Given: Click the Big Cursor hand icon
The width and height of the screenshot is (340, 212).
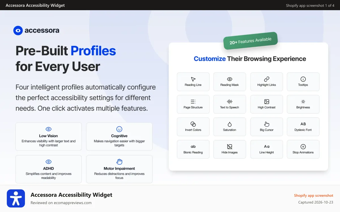Looking at the screenshot, I should click(x=267, y=124).
